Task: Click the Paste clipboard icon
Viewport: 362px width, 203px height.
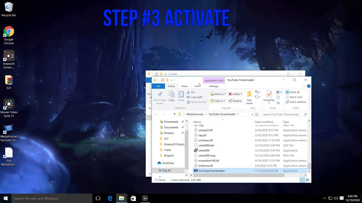Action: (181, 94)
